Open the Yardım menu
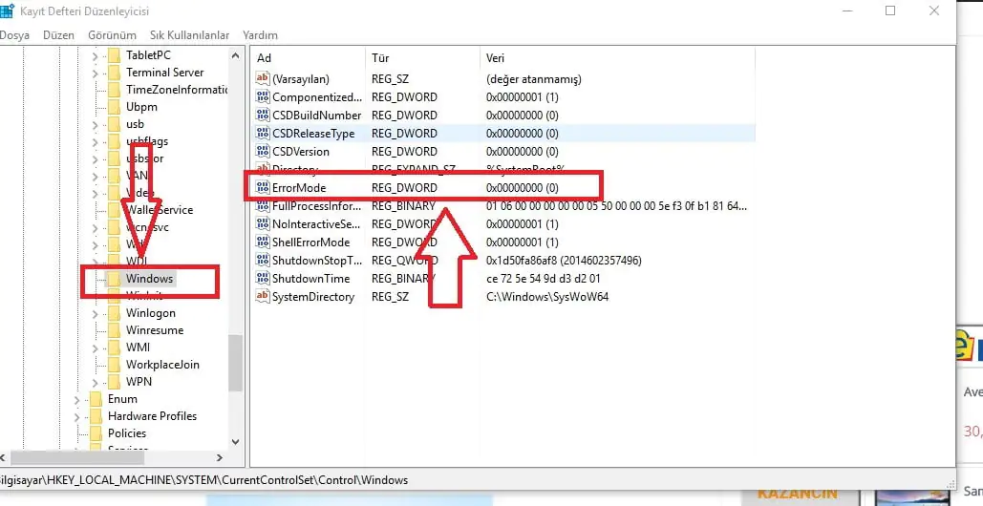The width and height of the screenshot is (983, 506). click(x=260, y=35)
